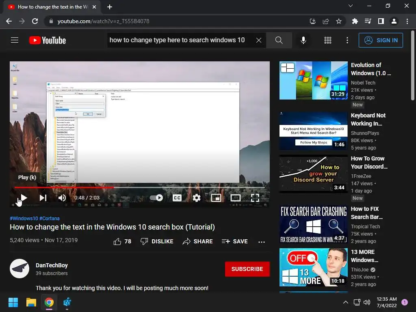The height and width of the screenshot is (312, 416).
Task: Open YouTube settings three-dot menu
Action: pyautogui.click(x=347, y=40)
